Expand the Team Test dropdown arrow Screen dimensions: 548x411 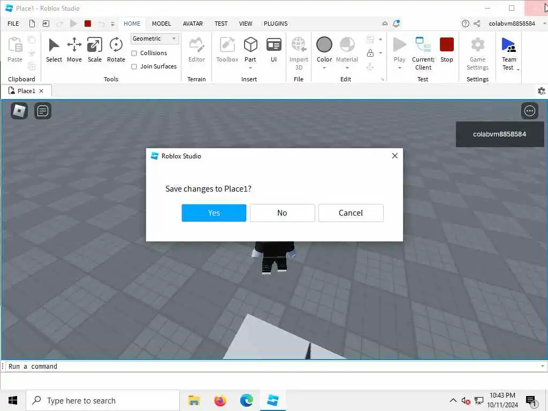point(518,70)
